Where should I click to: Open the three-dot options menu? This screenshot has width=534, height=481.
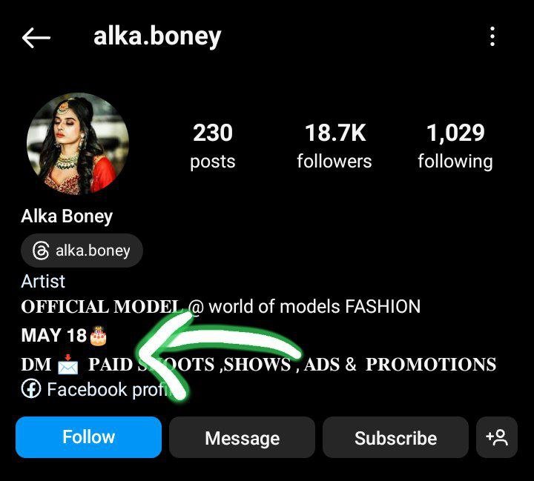point(492,36)
